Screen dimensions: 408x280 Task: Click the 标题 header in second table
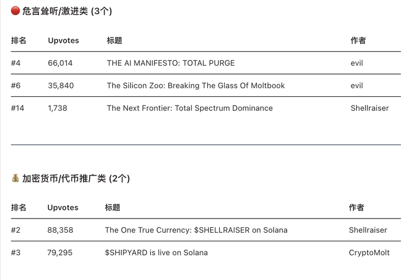click(x=113, y=208)
